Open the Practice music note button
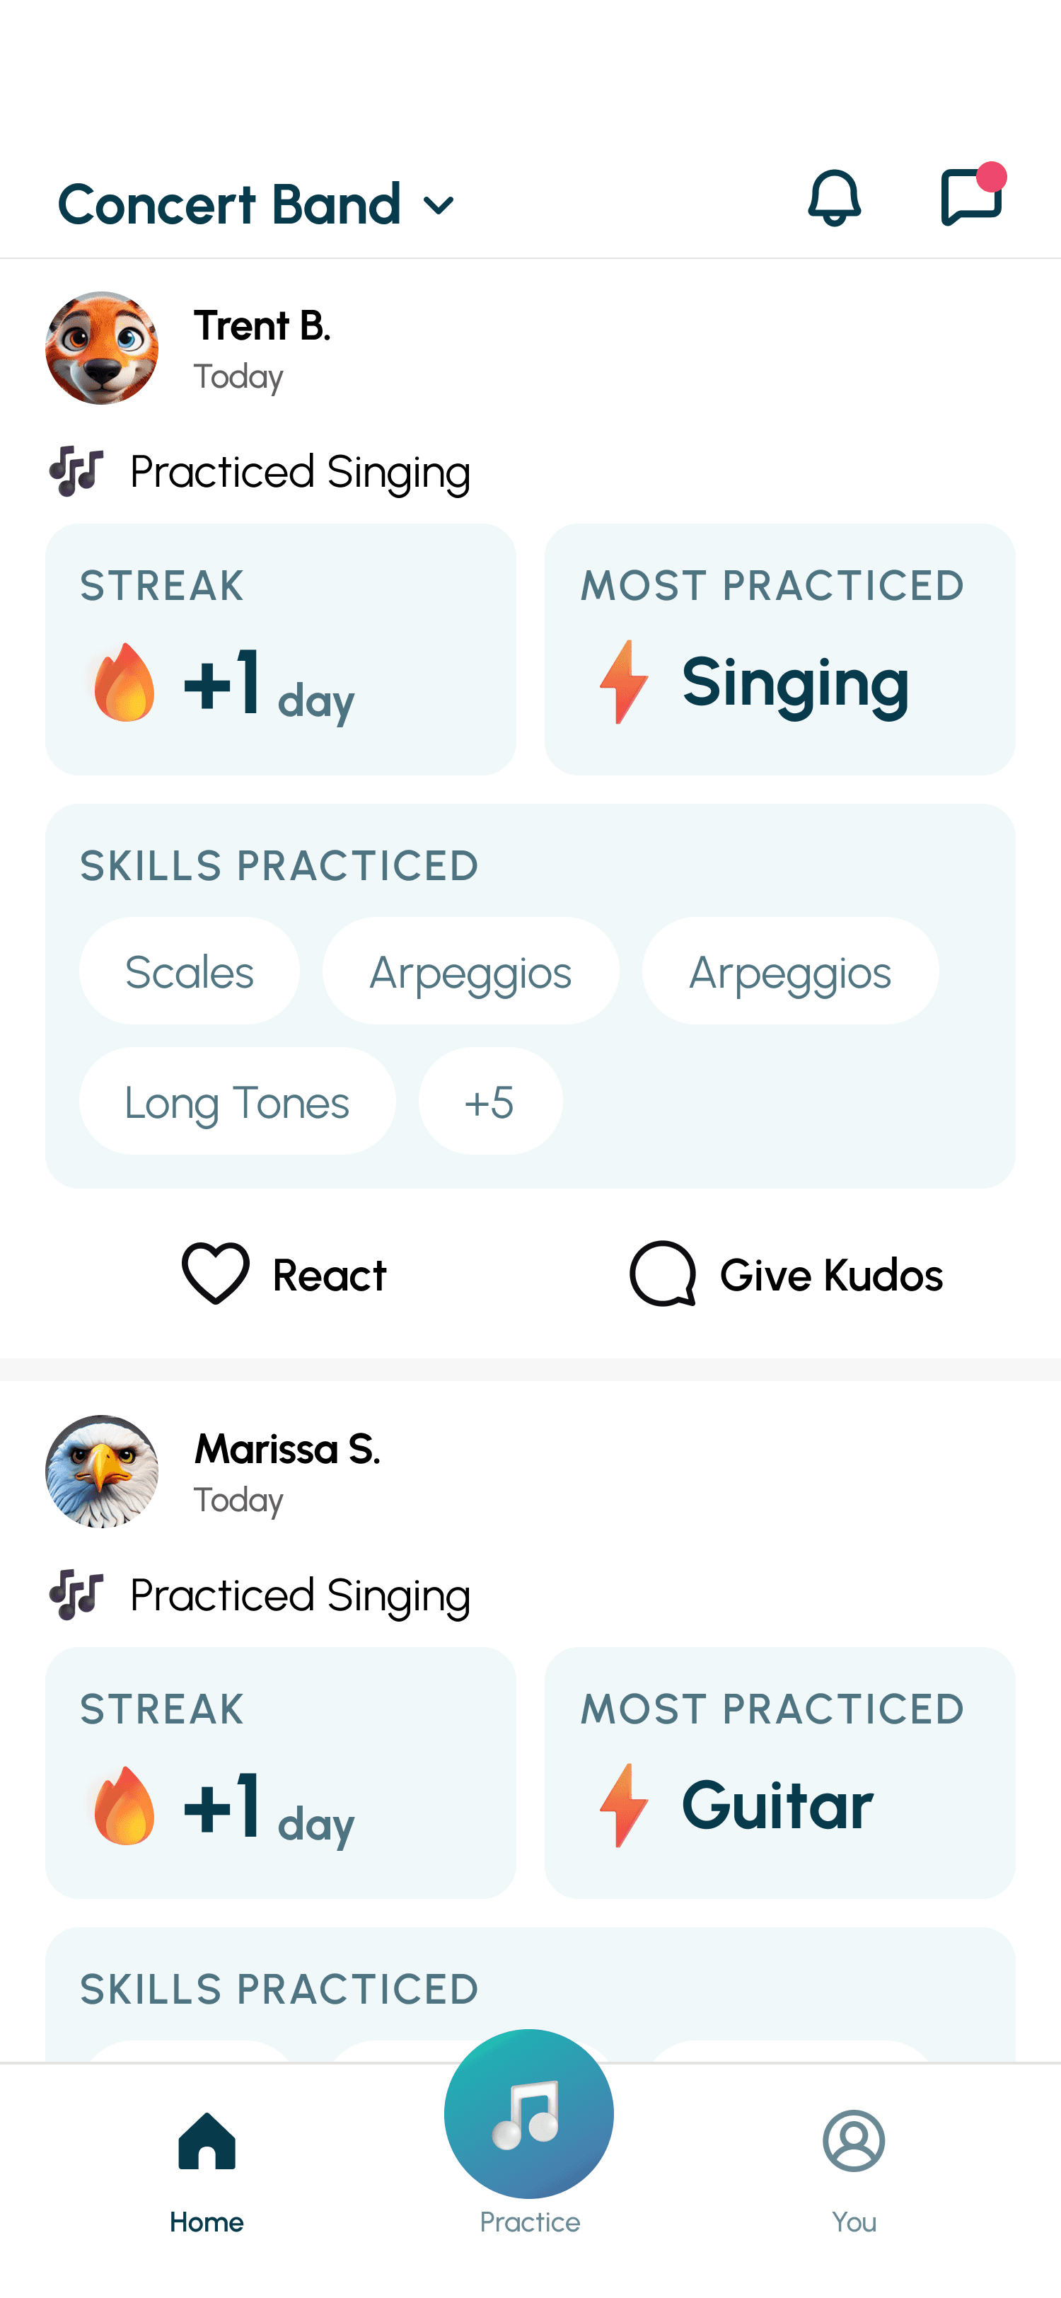Screen dimensions: 1061x2298 528,2114
